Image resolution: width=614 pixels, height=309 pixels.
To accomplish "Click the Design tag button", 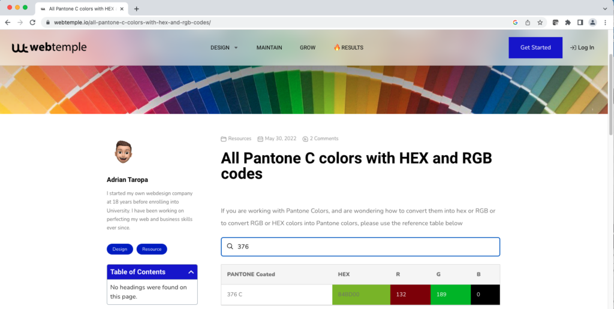I will [x=120, y=249].
